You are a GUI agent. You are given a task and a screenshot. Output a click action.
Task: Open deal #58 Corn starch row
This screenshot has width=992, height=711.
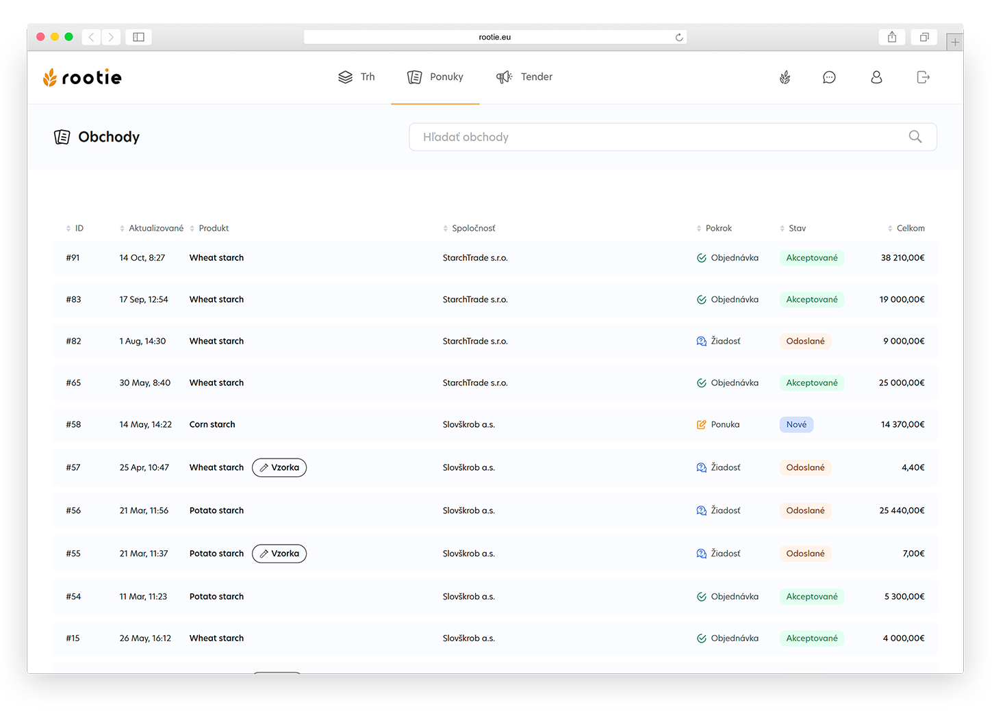[x=212, y=425]
